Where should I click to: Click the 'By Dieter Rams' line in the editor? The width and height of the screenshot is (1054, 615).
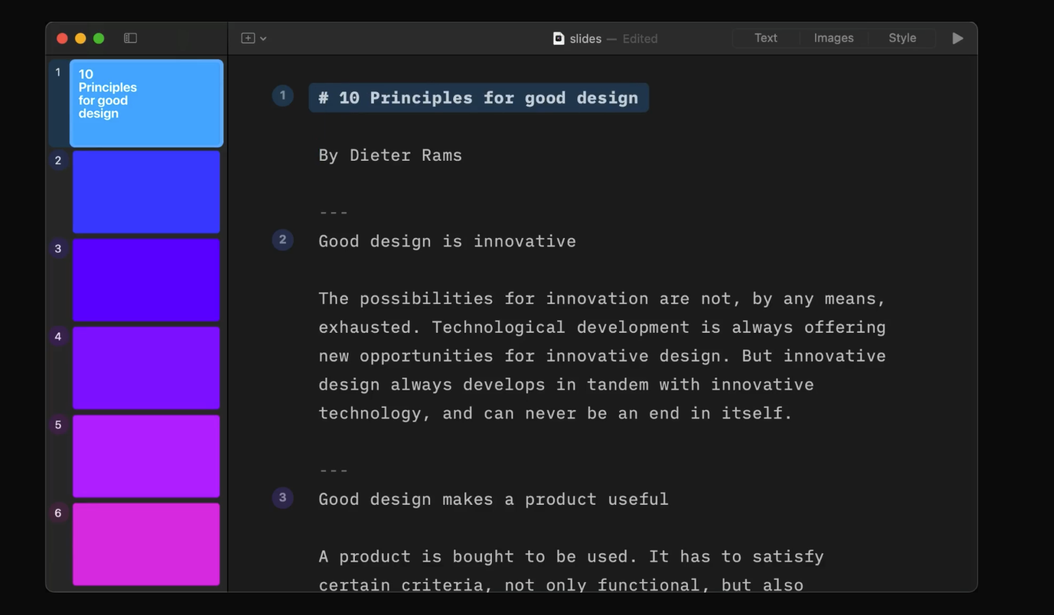[390, 155]
